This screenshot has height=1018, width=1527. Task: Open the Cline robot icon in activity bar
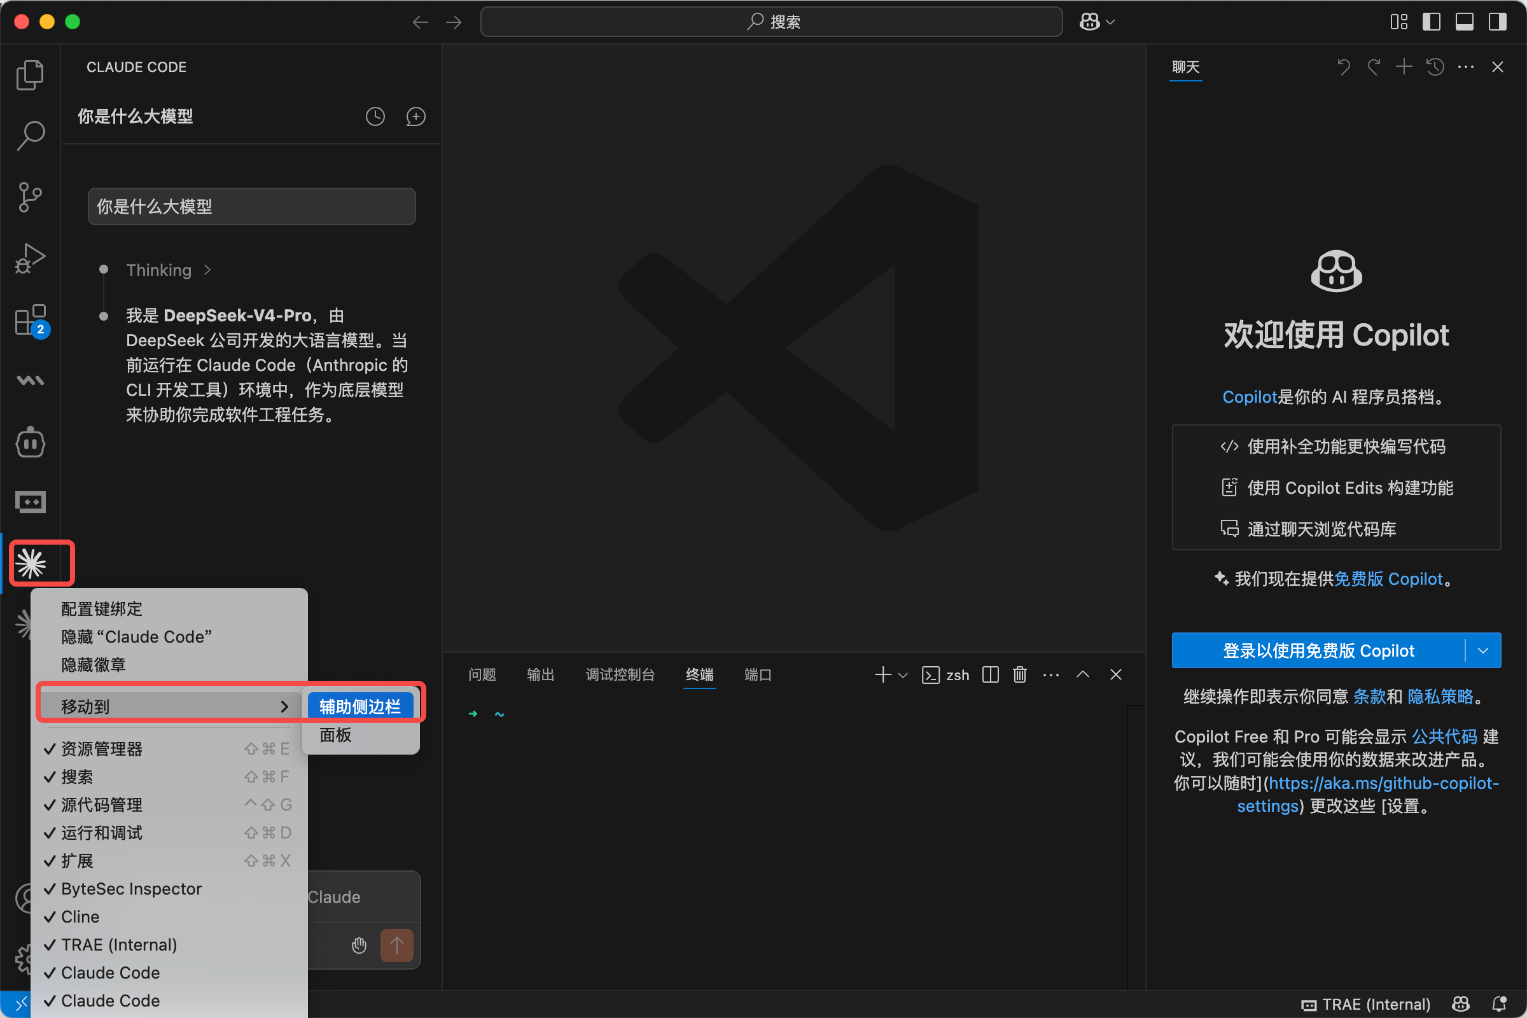30,443
